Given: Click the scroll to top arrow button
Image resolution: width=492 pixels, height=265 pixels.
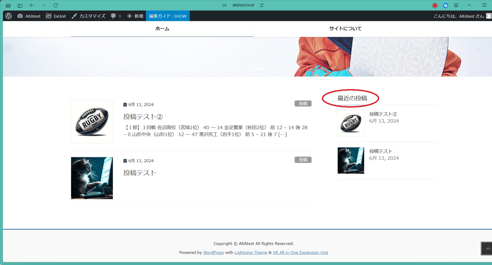Looking at the screenshot, I should click(x=487, y=248).
